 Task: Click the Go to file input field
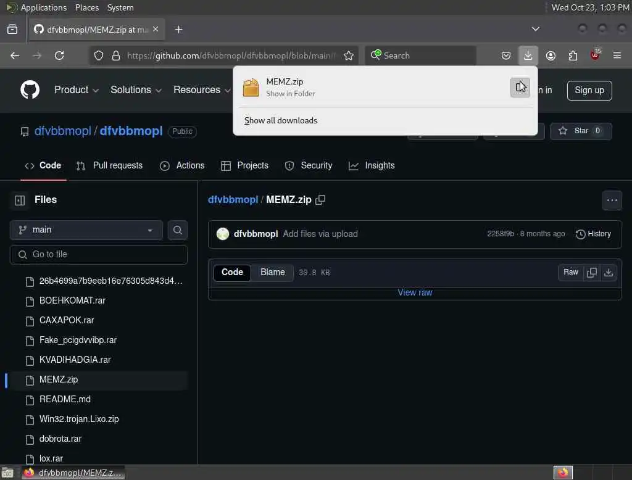click(x=98, y=255)
